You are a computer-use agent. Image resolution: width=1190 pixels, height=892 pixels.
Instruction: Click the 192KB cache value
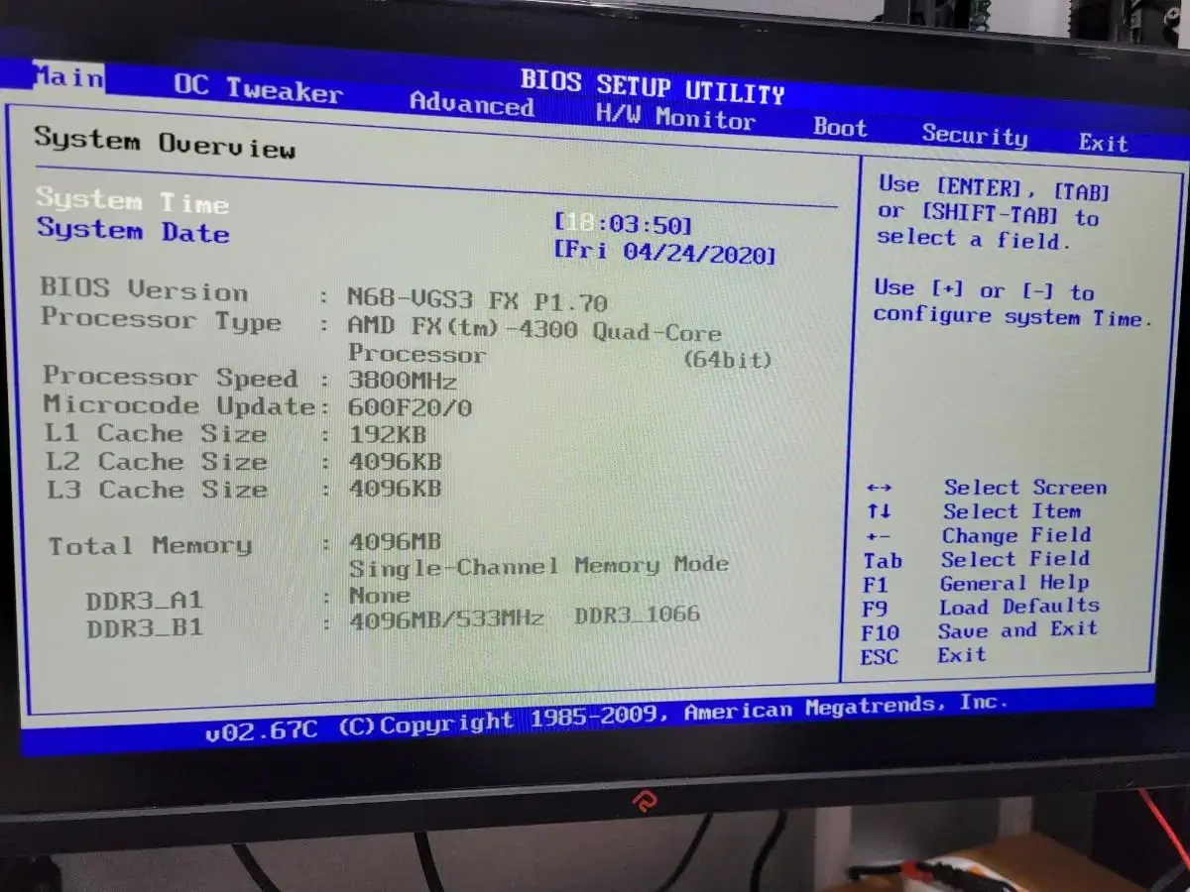pyautogui.click(x=388, y=434)
